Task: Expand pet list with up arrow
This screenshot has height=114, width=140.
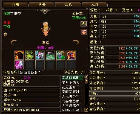Action: click(x=86, y=77)
